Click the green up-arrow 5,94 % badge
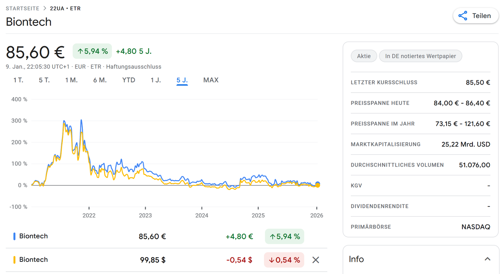Image resolution: width=502 pixels, height=274 pixels. [x=285, y=236]
